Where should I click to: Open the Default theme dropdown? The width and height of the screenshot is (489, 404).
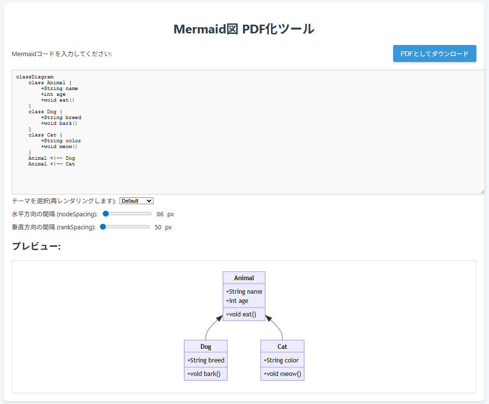136,201
